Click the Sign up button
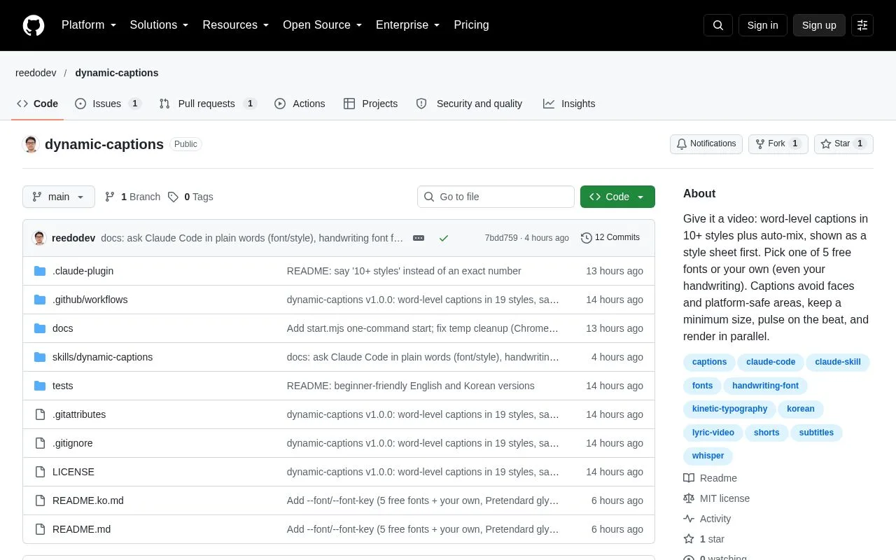The image size is (896, 560). pyautogui.click(x=819, y=25)
